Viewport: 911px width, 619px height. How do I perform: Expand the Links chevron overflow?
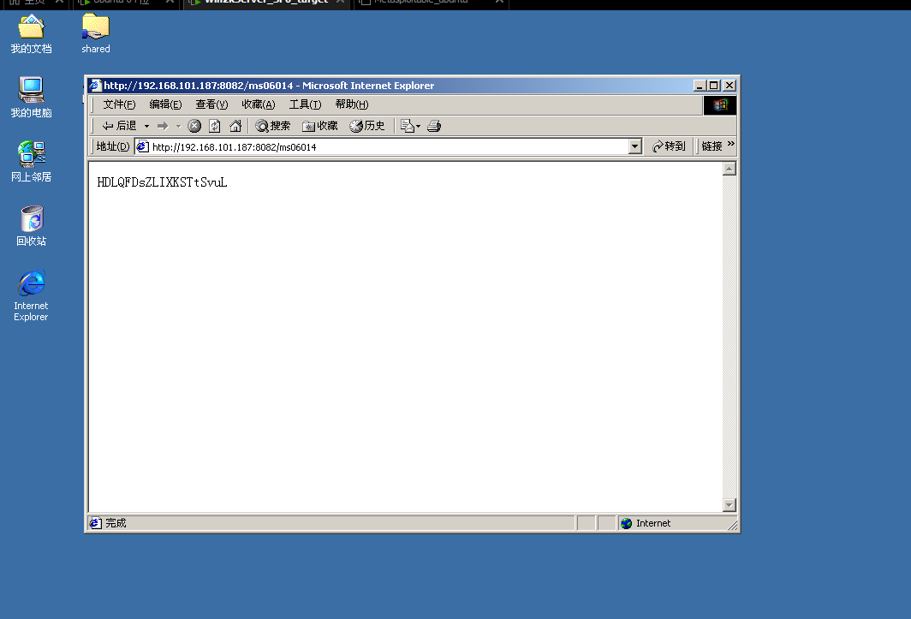[x=731, y=144]
